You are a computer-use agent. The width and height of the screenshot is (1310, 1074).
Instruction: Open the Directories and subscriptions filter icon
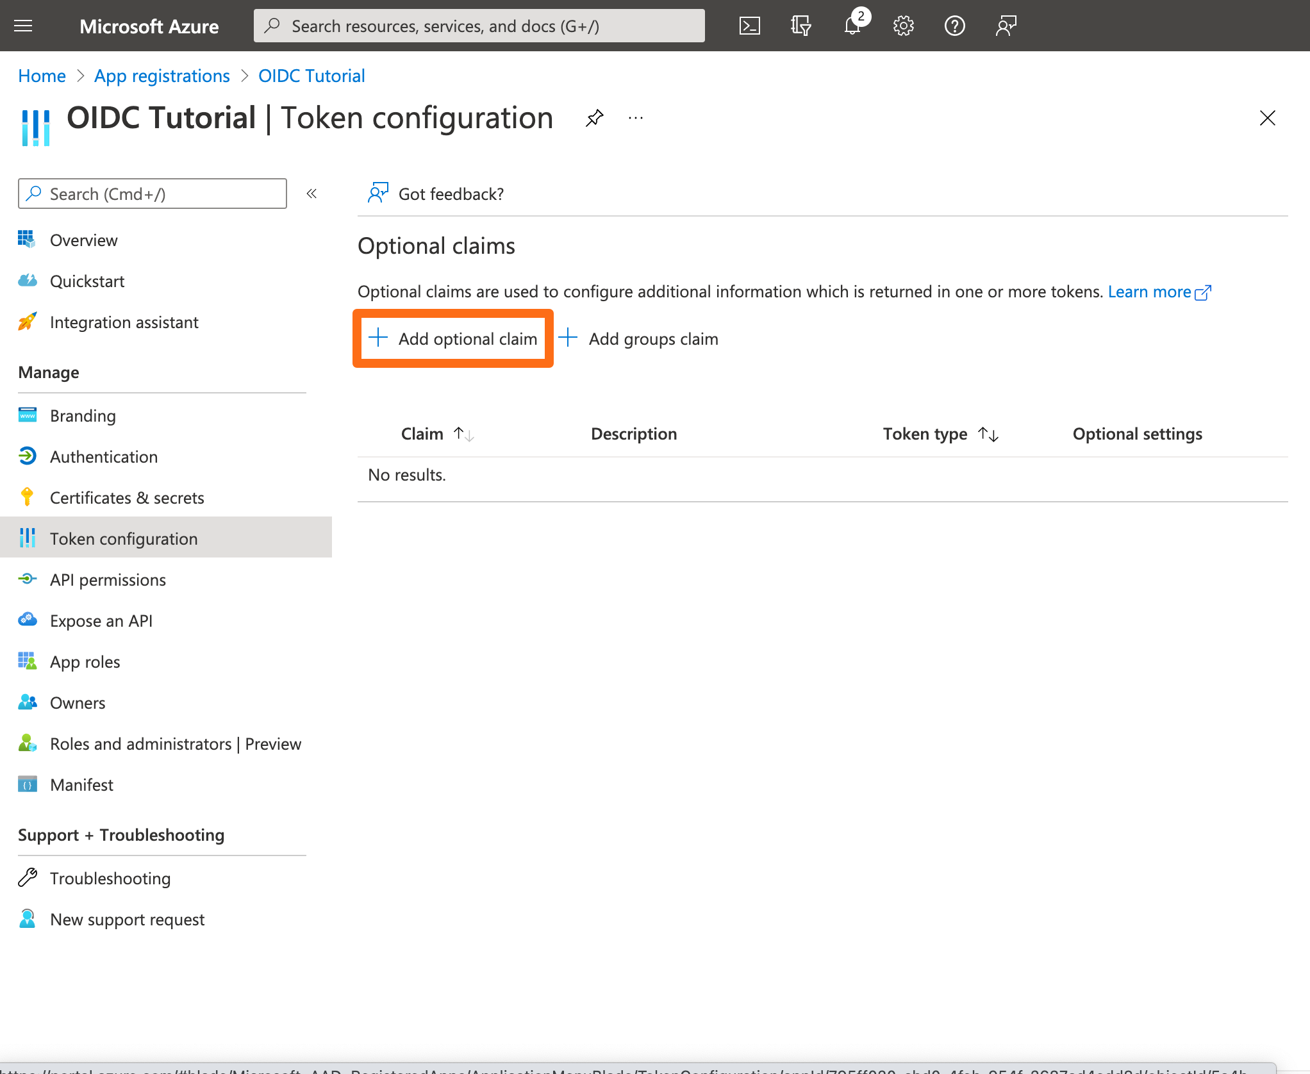tap(800, 26)
